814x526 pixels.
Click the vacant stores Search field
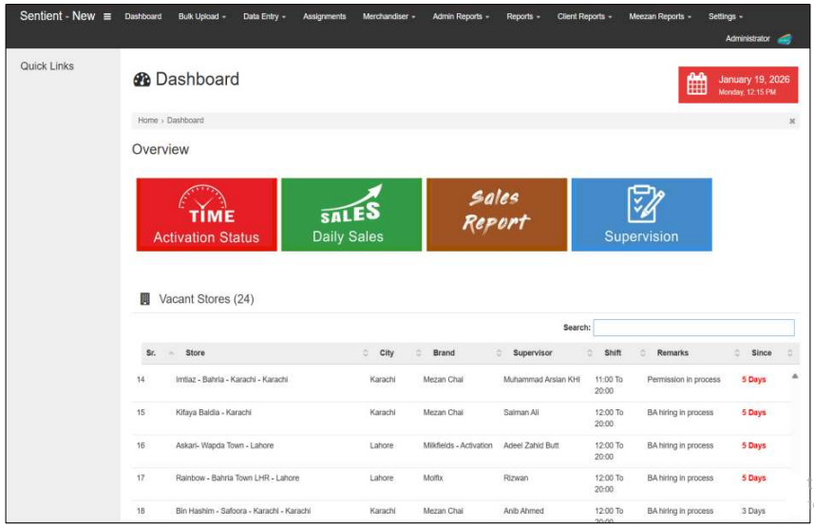(693, 328)
